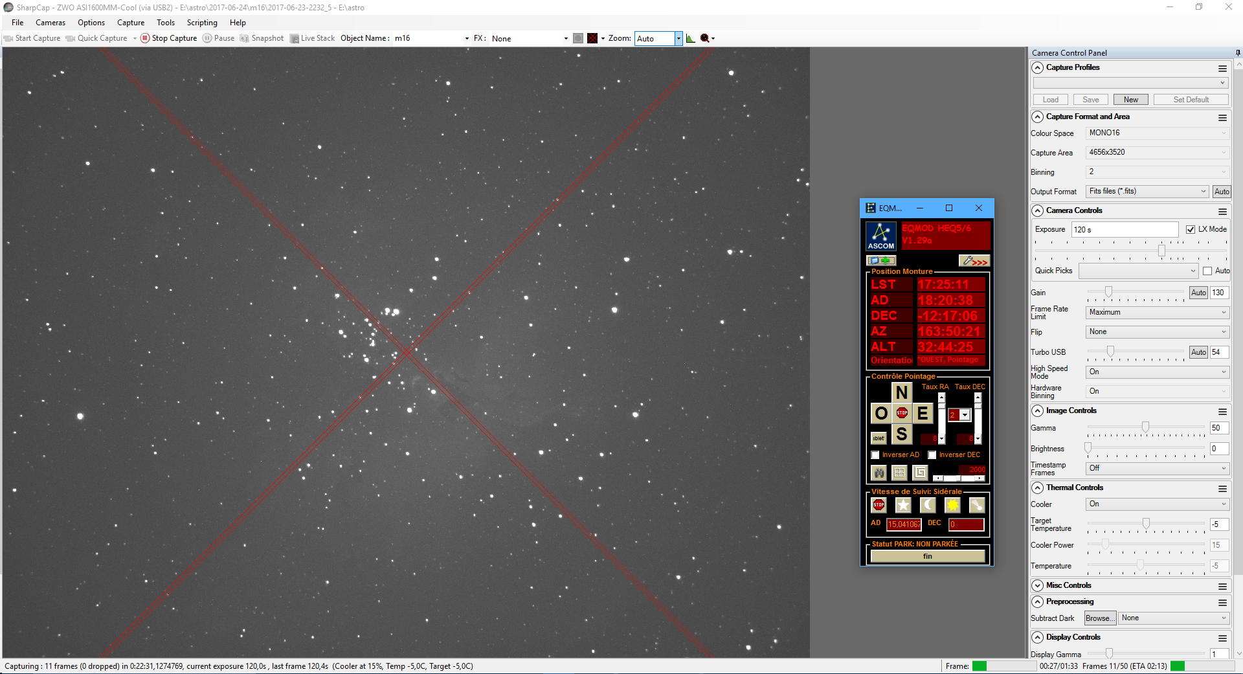Click the Start Capture toolbar button

coord(32,38)
